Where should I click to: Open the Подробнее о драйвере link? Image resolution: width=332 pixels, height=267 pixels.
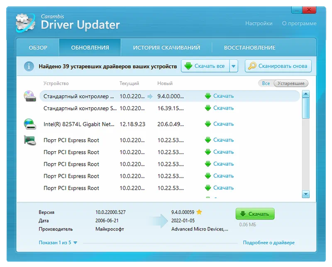click(269, 243)
